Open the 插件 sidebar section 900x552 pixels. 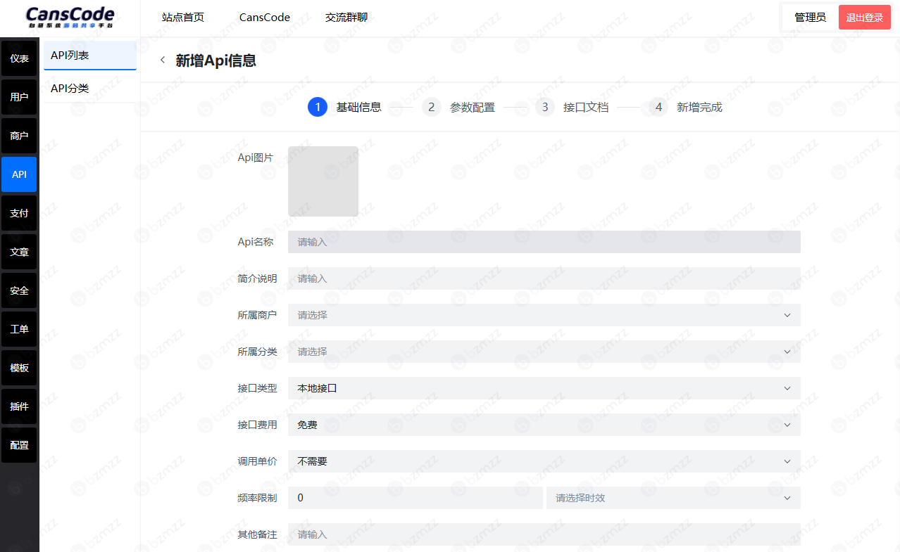[19, 406]
